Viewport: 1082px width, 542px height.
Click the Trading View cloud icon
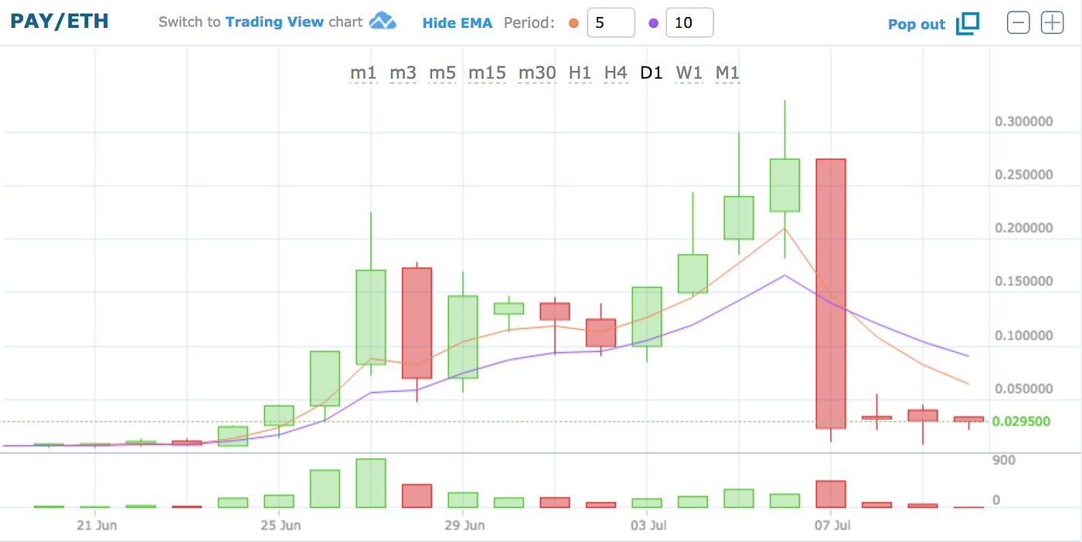click(383, 22)
